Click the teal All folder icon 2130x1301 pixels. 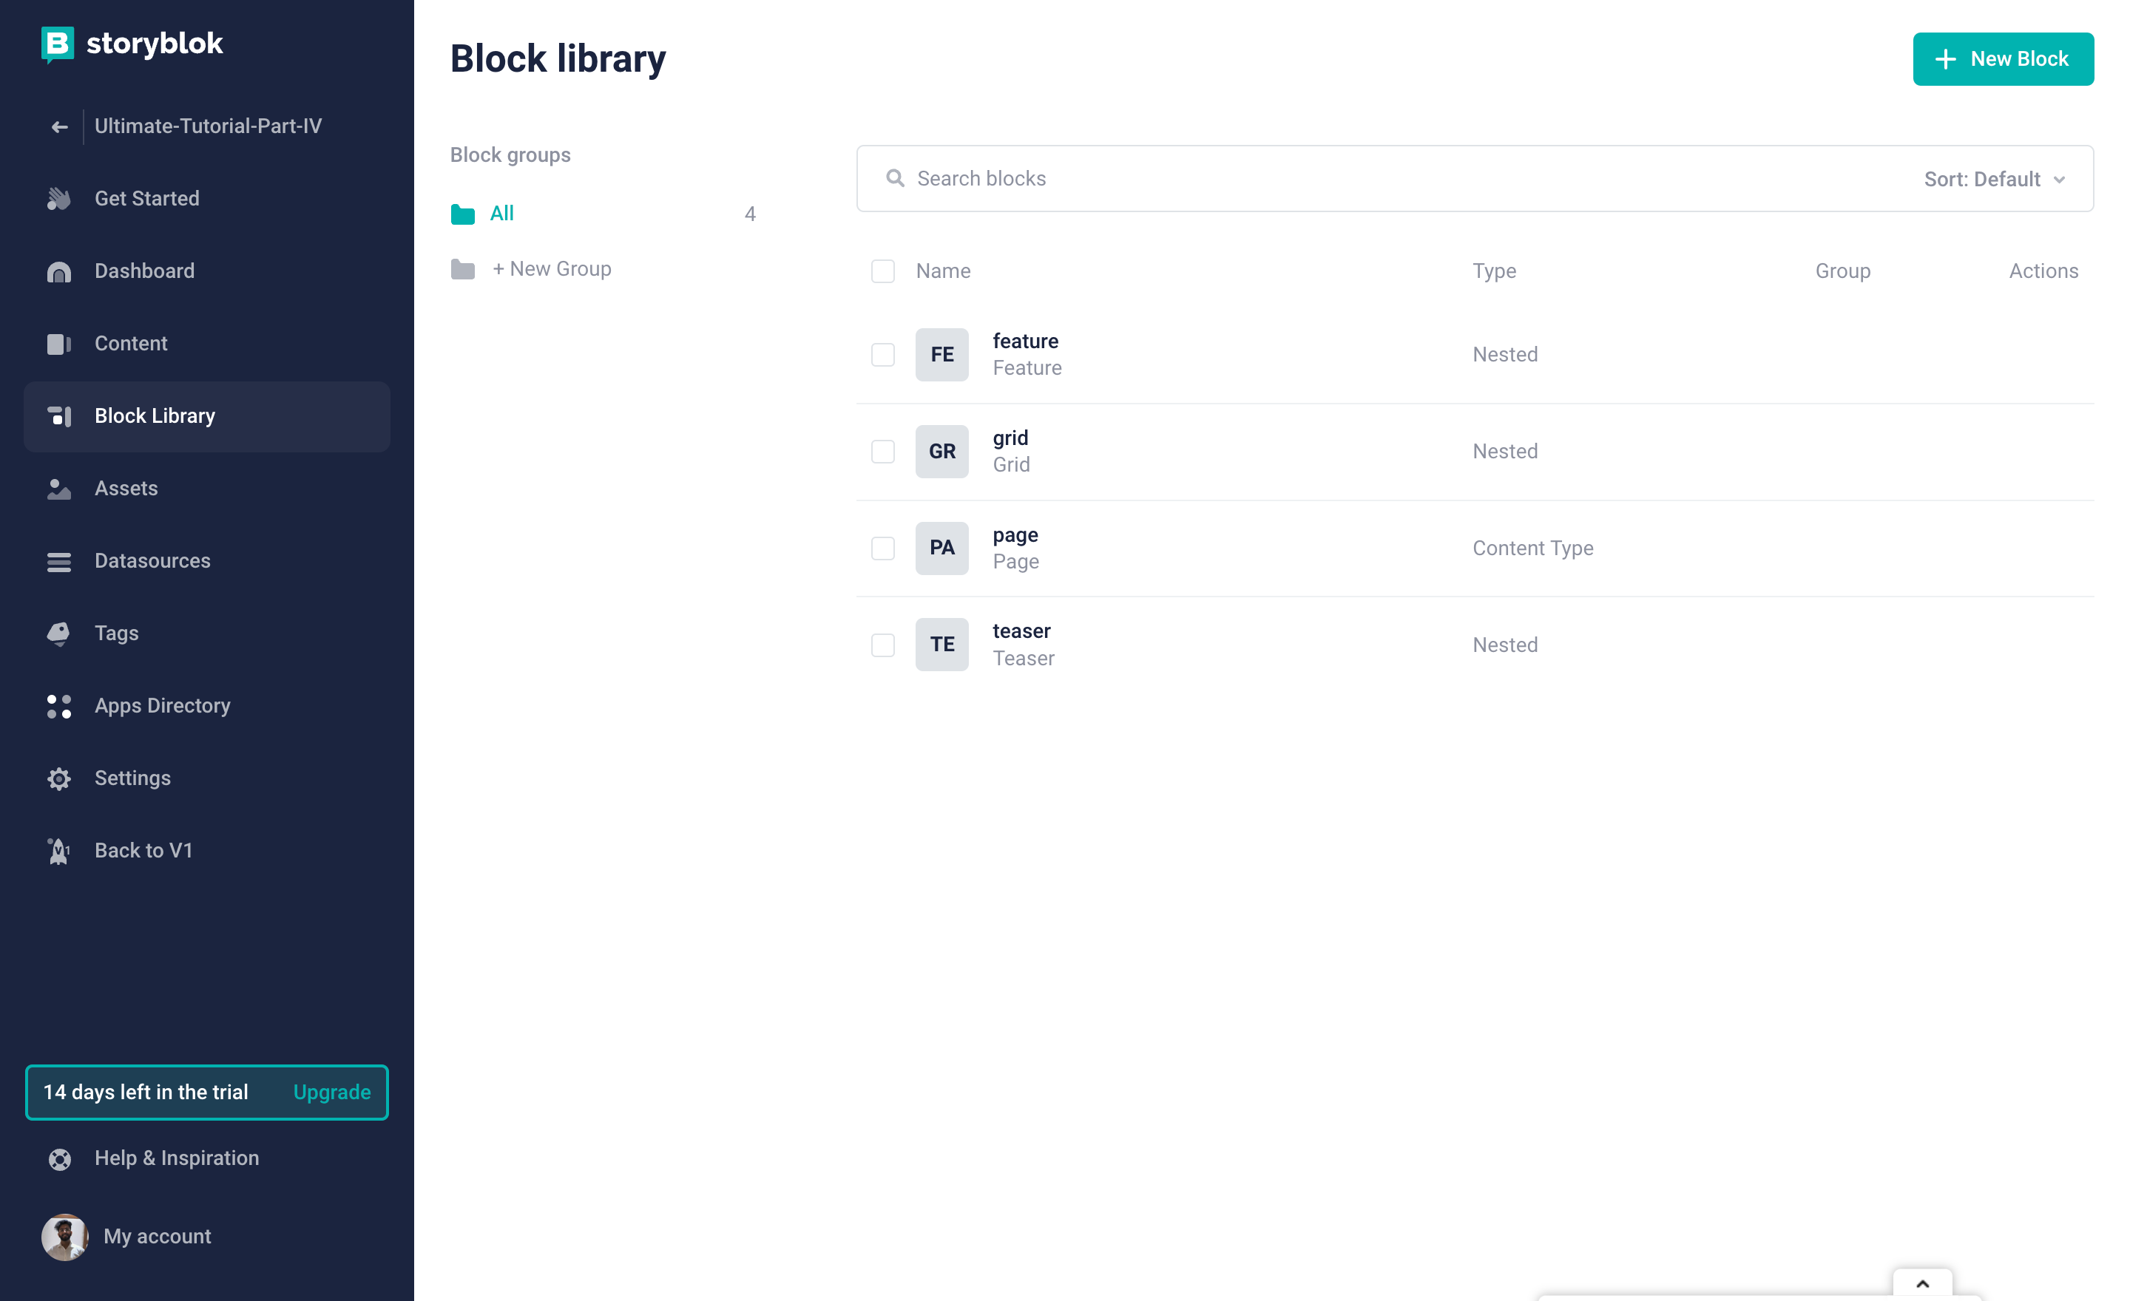point(462,214)
